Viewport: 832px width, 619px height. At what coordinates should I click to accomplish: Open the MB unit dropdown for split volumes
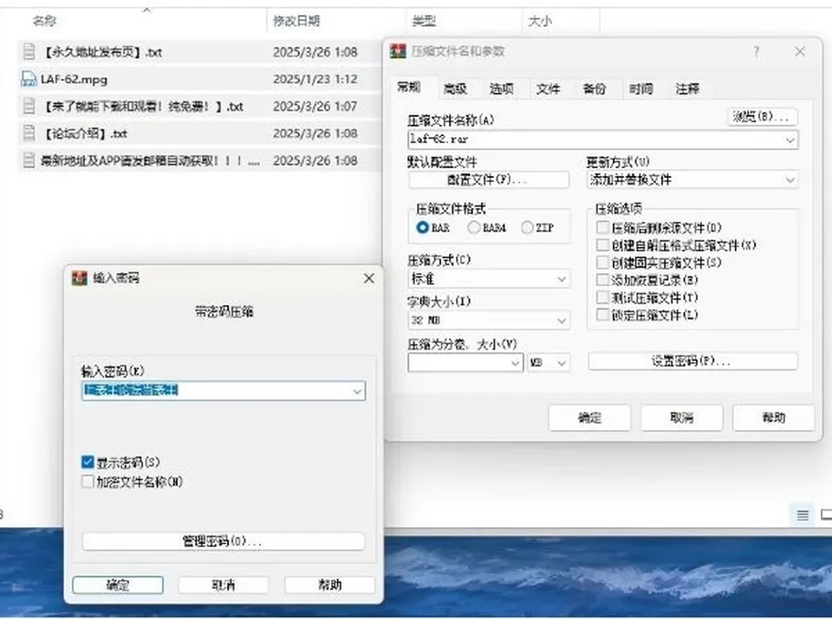click(x=549, y=362)
